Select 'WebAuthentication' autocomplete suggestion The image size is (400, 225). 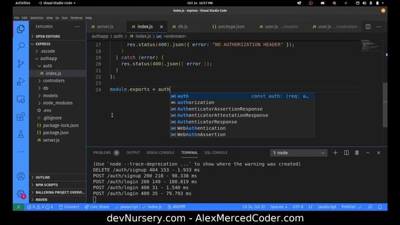pos(242,128)
